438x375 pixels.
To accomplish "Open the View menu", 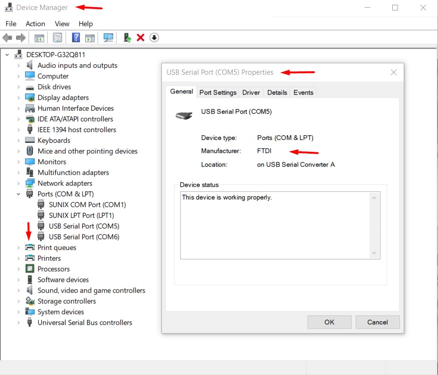I will 62,24.
